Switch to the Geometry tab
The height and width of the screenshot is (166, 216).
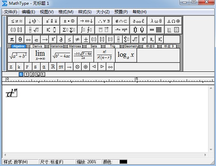tap(131, 46)
